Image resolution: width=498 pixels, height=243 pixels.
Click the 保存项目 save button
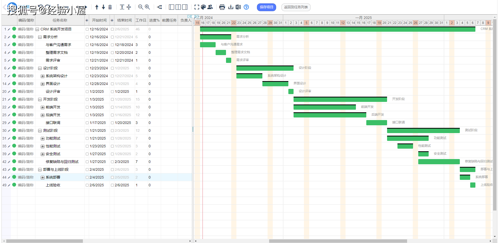coord(267,7)
